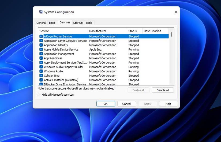Select the AllJoyn Router Service row
Screen dimensions: 221x142
point(104,36)
